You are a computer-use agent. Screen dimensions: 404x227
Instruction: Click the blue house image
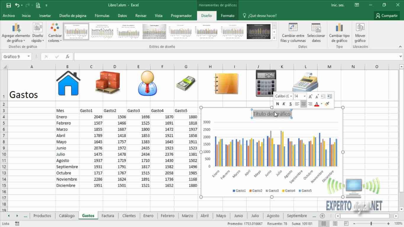coord(68,83)
